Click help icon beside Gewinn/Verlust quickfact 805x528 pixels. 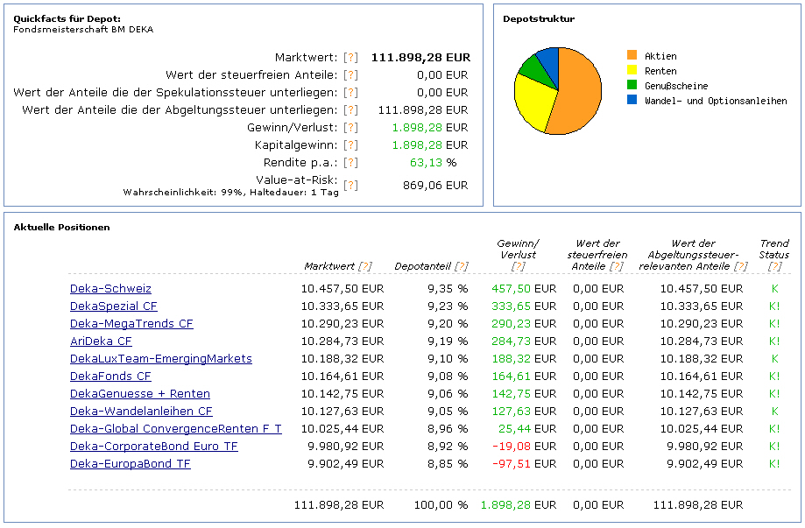(x=350, y=128)
